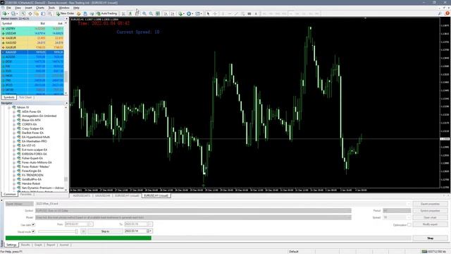
Task: Open the File menu
Action: 8,8
